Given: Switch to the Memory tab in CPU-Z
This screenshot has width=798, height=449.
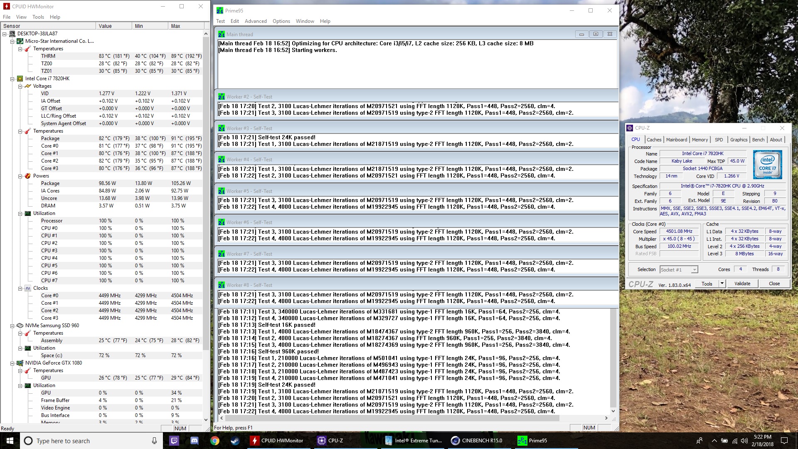Looking at the screenshot, I should click(700, 140).
